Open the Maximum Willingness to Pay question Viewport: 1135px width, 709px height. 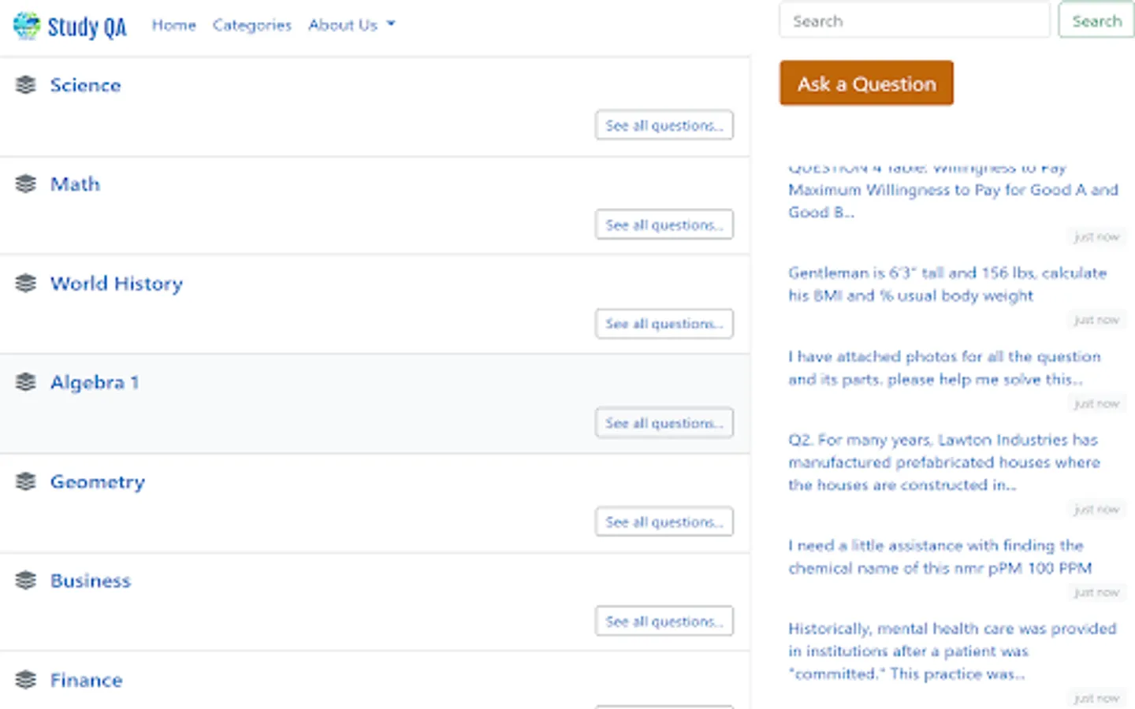[x=953, y=191]
